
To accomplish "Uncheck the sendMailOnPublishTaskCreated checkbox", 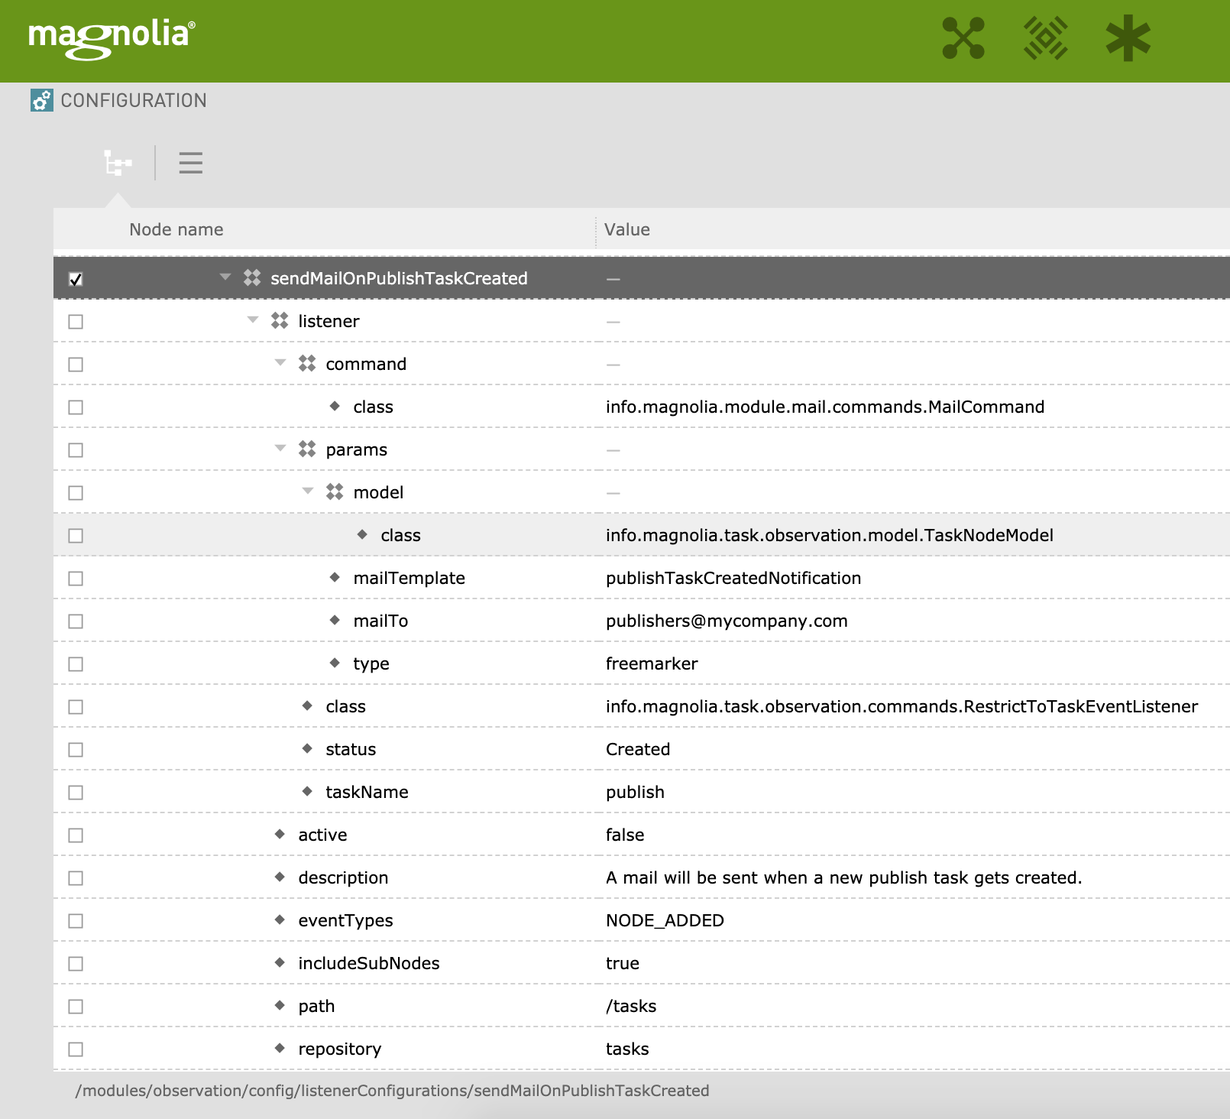I will click(x=74, y=278).
